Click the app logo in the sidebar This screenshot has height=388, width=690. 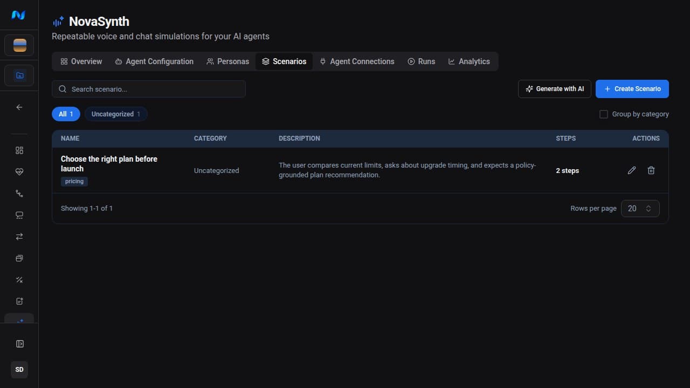(19, 15)
